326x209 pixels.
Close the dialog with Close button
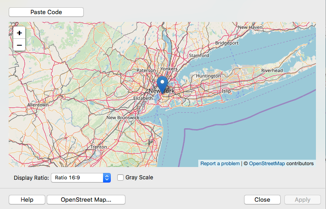click(262, 199)
